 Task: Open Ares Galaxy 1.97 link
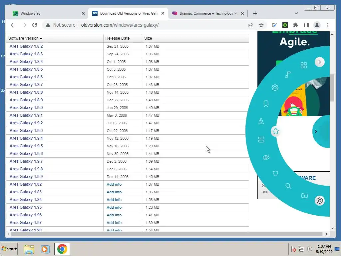click(x=25, y=222)
